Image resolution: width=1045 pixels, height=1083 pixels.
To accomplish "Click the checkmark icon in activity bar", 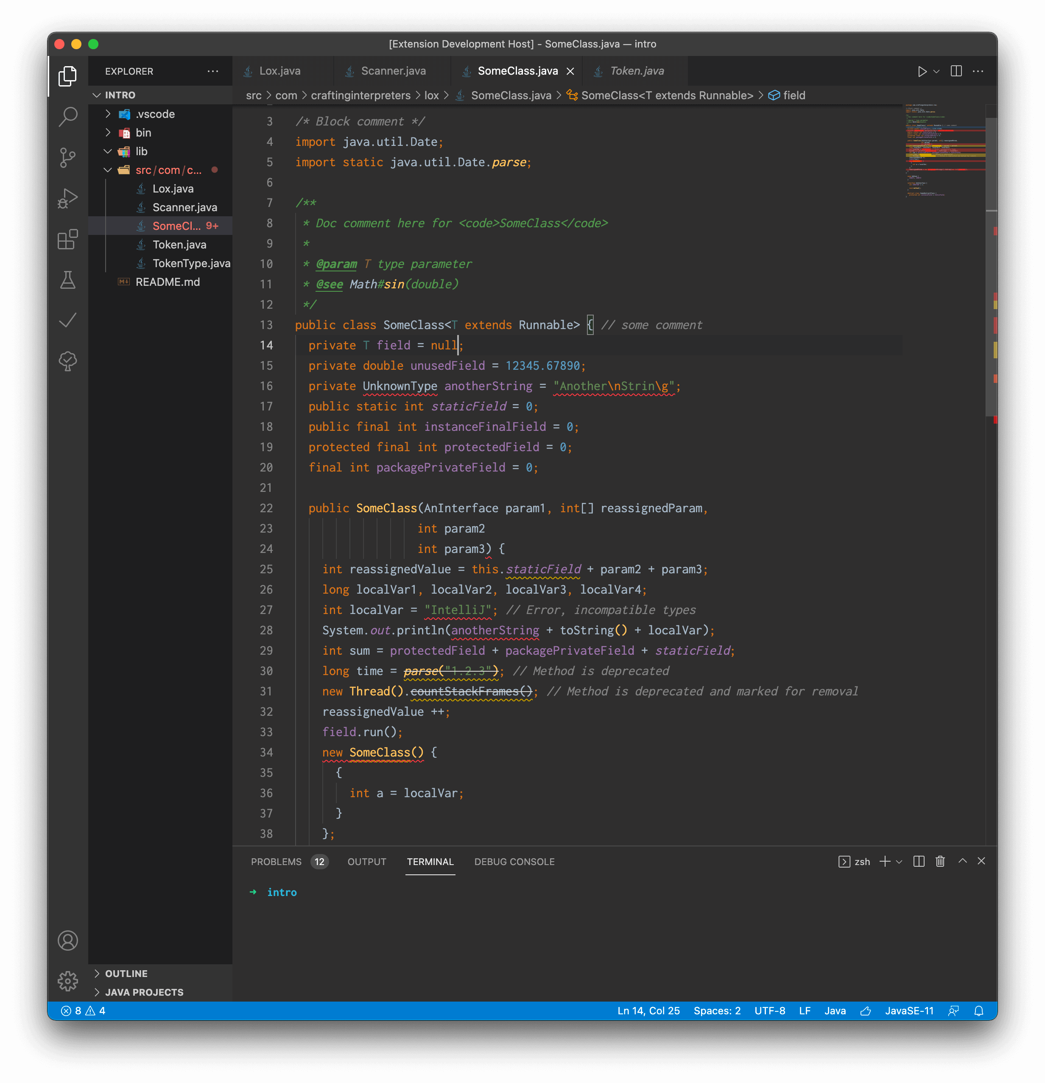I will coord(67,321).
